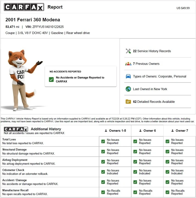Click the person icon beside Owners 1-5

pyautogui.click(x=106, y=131)
